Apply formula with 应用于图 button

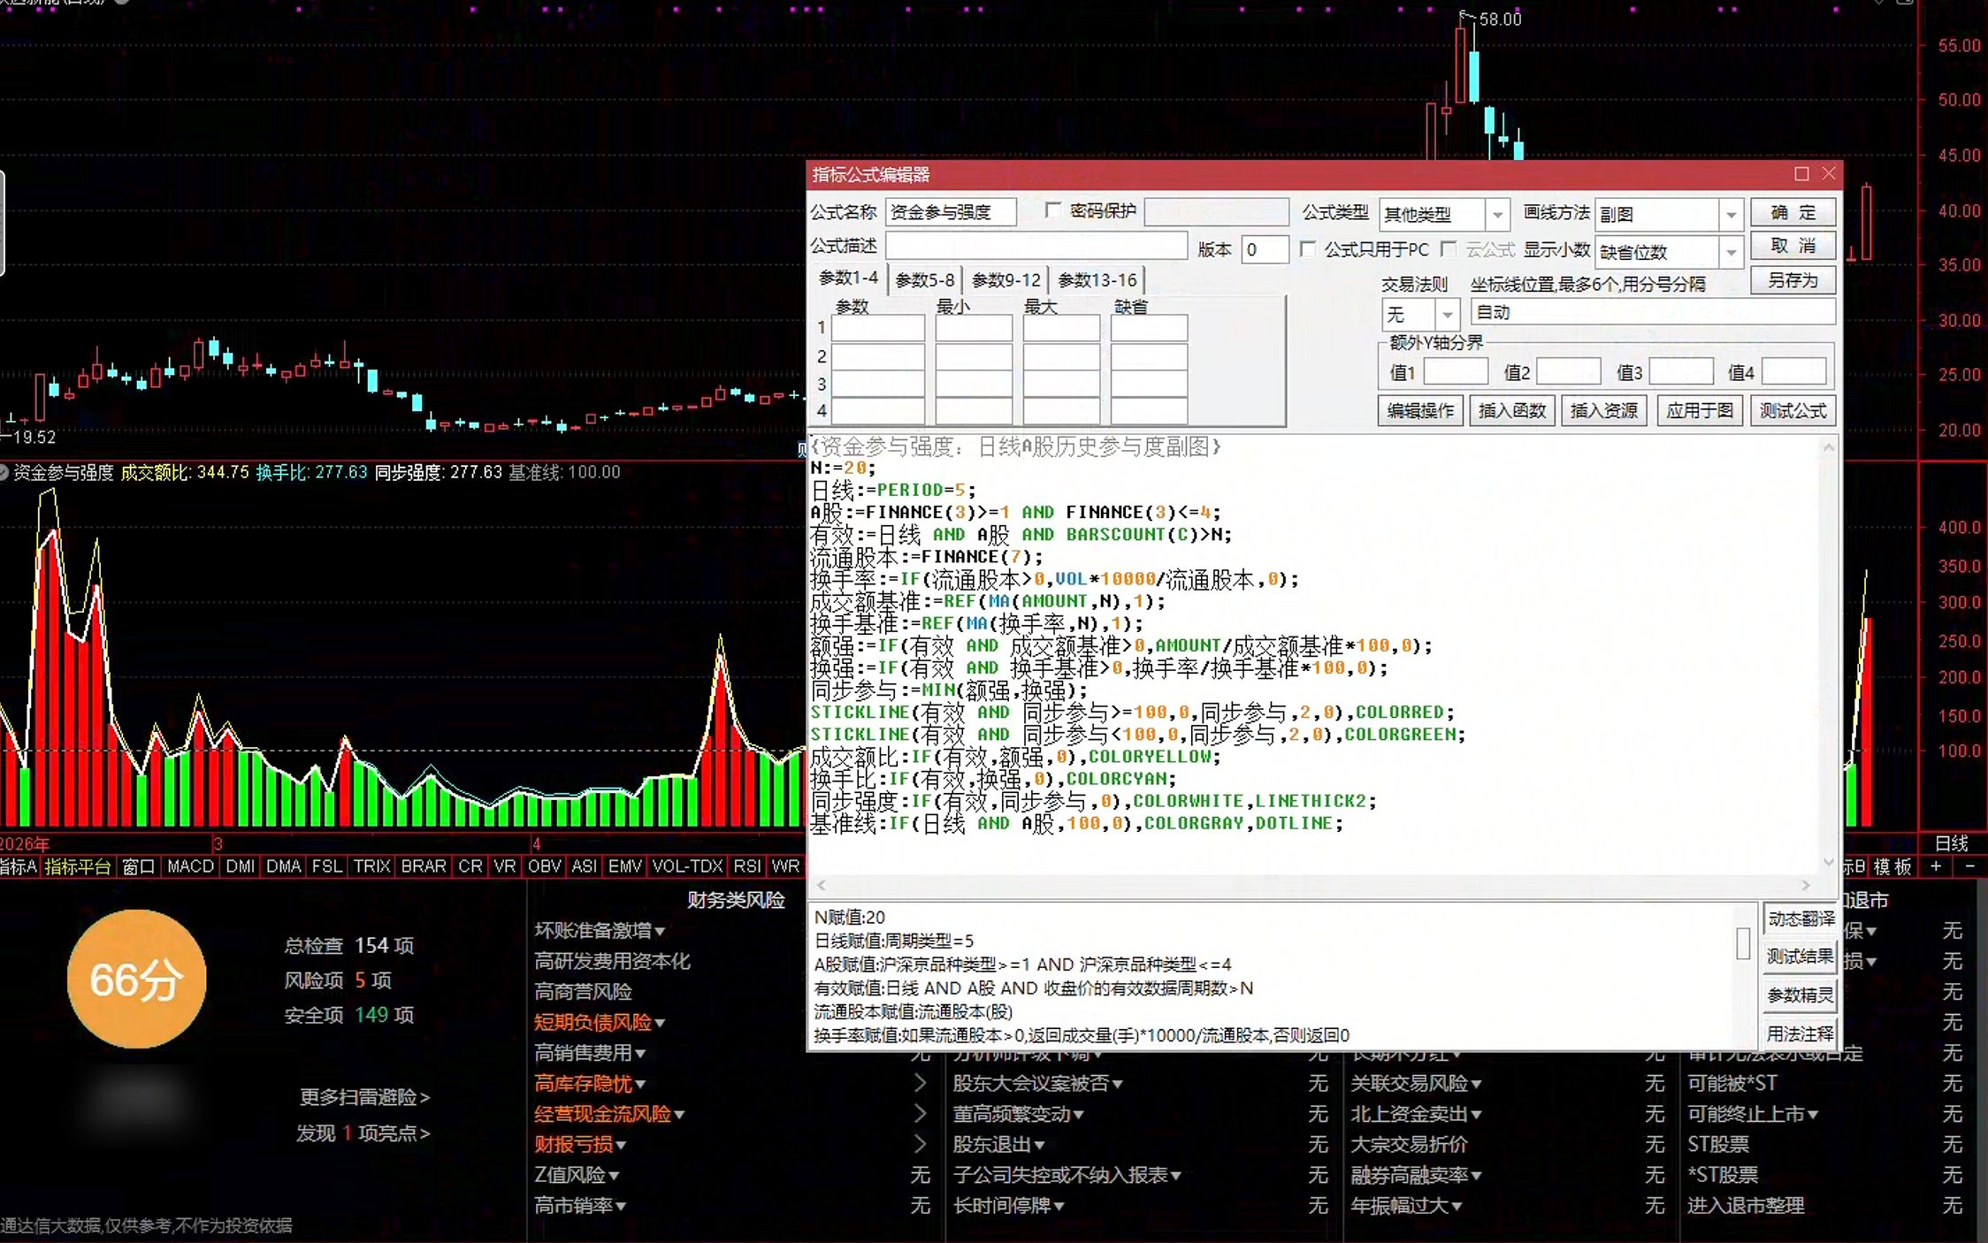click(1699, 411)
